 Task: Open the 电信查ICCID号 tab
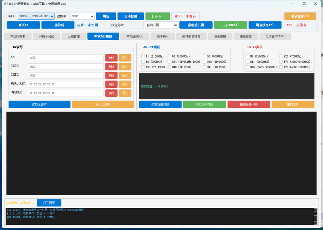click(x=275, y=36)
